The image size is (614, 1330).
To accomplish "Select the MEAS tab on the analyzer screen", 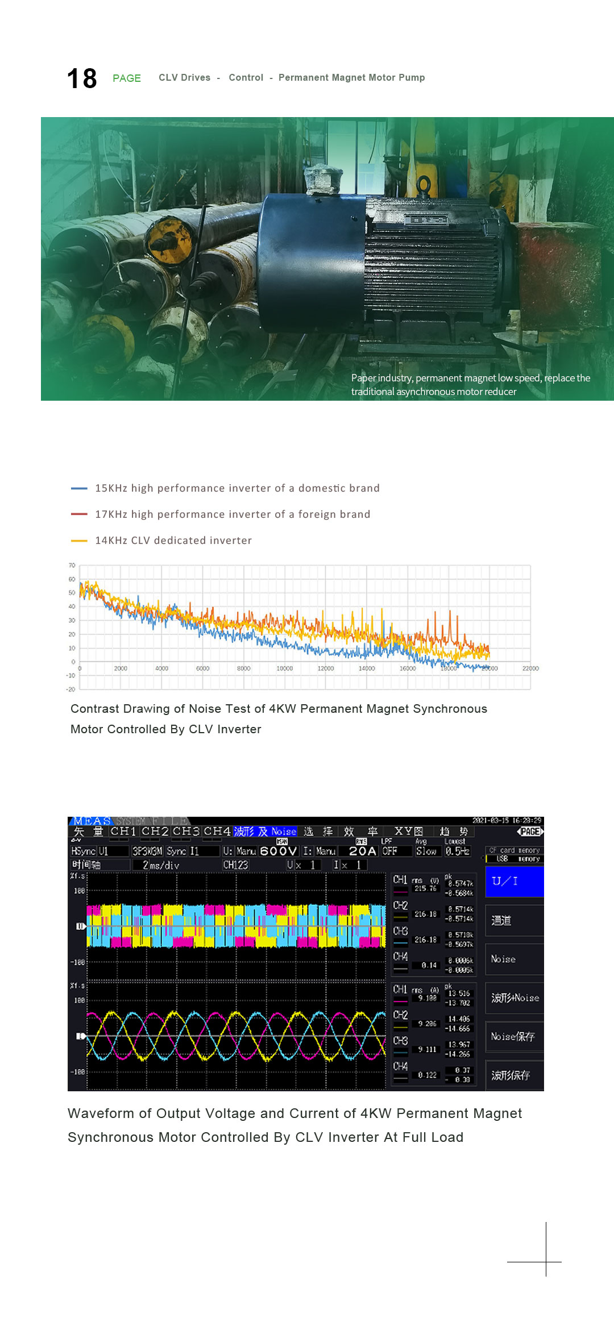I will click(x=91, y=821).
